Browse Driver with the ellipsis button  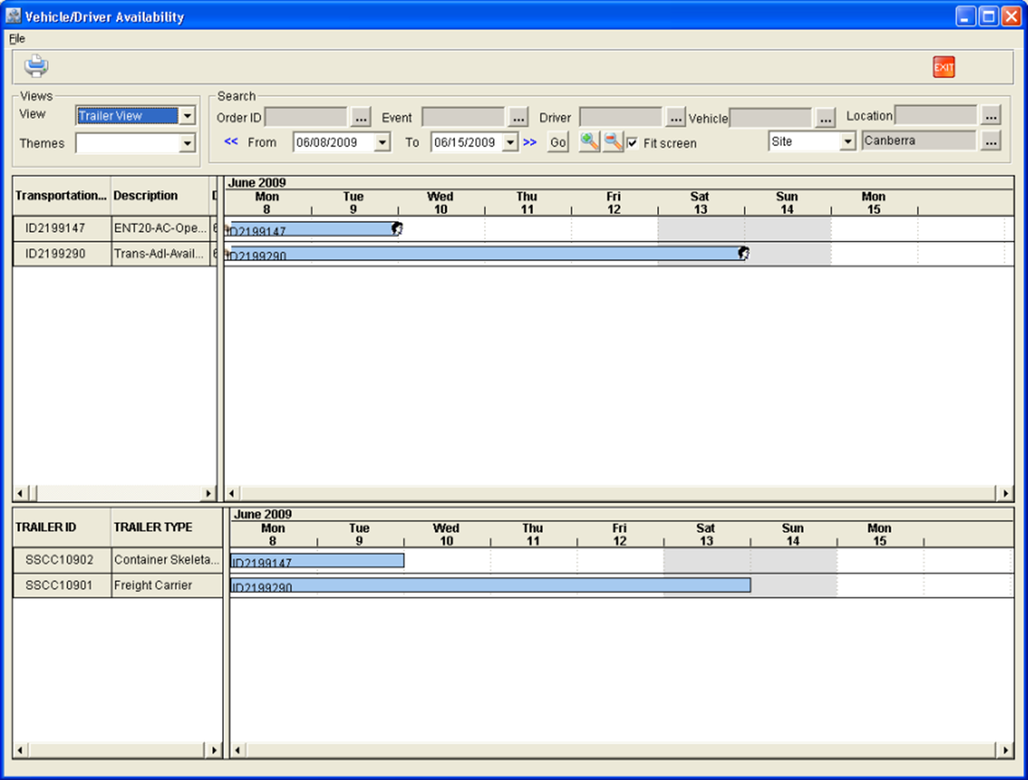tap(675, 118)
